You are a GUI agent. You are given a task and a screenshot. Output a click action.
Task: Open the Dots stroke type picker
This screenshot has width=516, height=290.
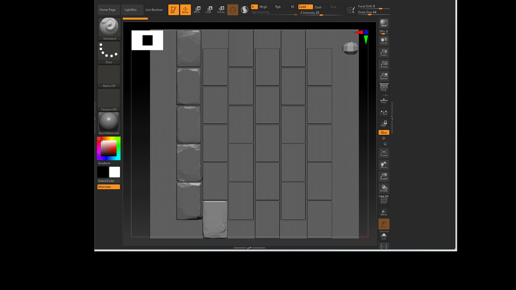(x=109, y=53)
